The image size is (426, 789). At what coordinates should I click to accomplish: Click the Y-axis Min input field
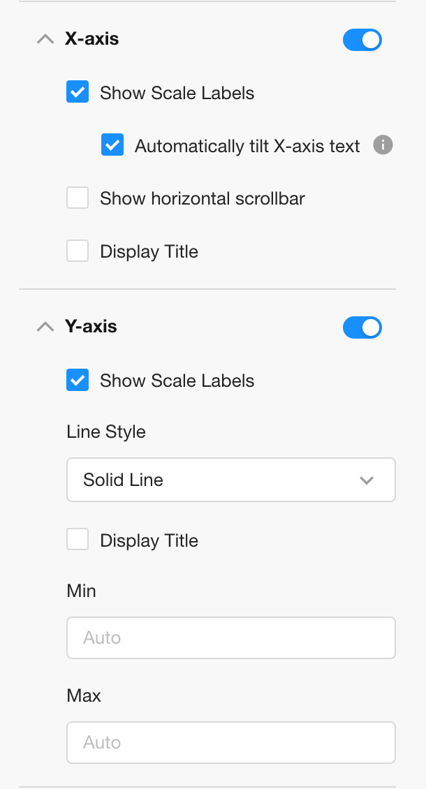click(230, 637)
